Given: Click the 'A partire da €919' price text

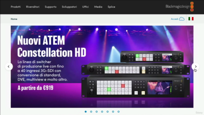Looking at the screenshot, I should tap(35, 88).
